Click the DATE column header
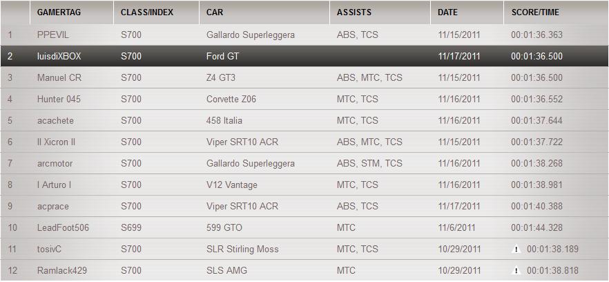The width and height of the screenshot is (609, 282). [447, 12]
